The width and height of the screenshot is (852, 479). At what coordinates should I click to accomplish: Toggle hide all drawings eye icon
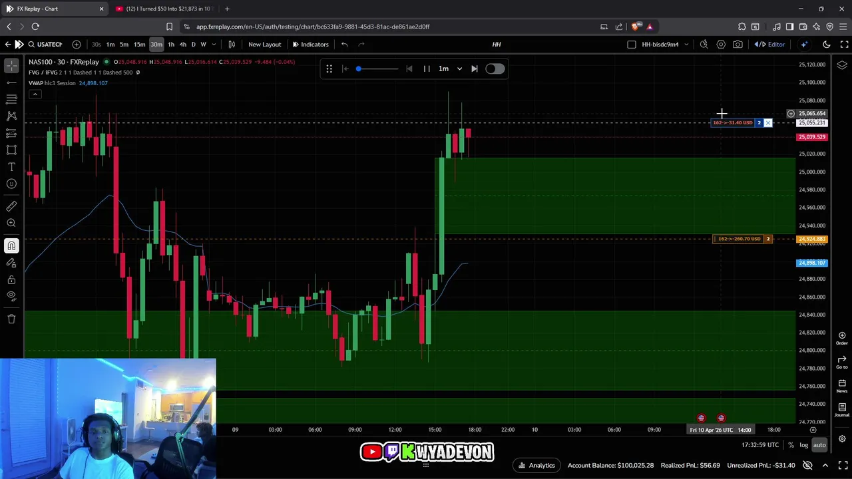11,296
